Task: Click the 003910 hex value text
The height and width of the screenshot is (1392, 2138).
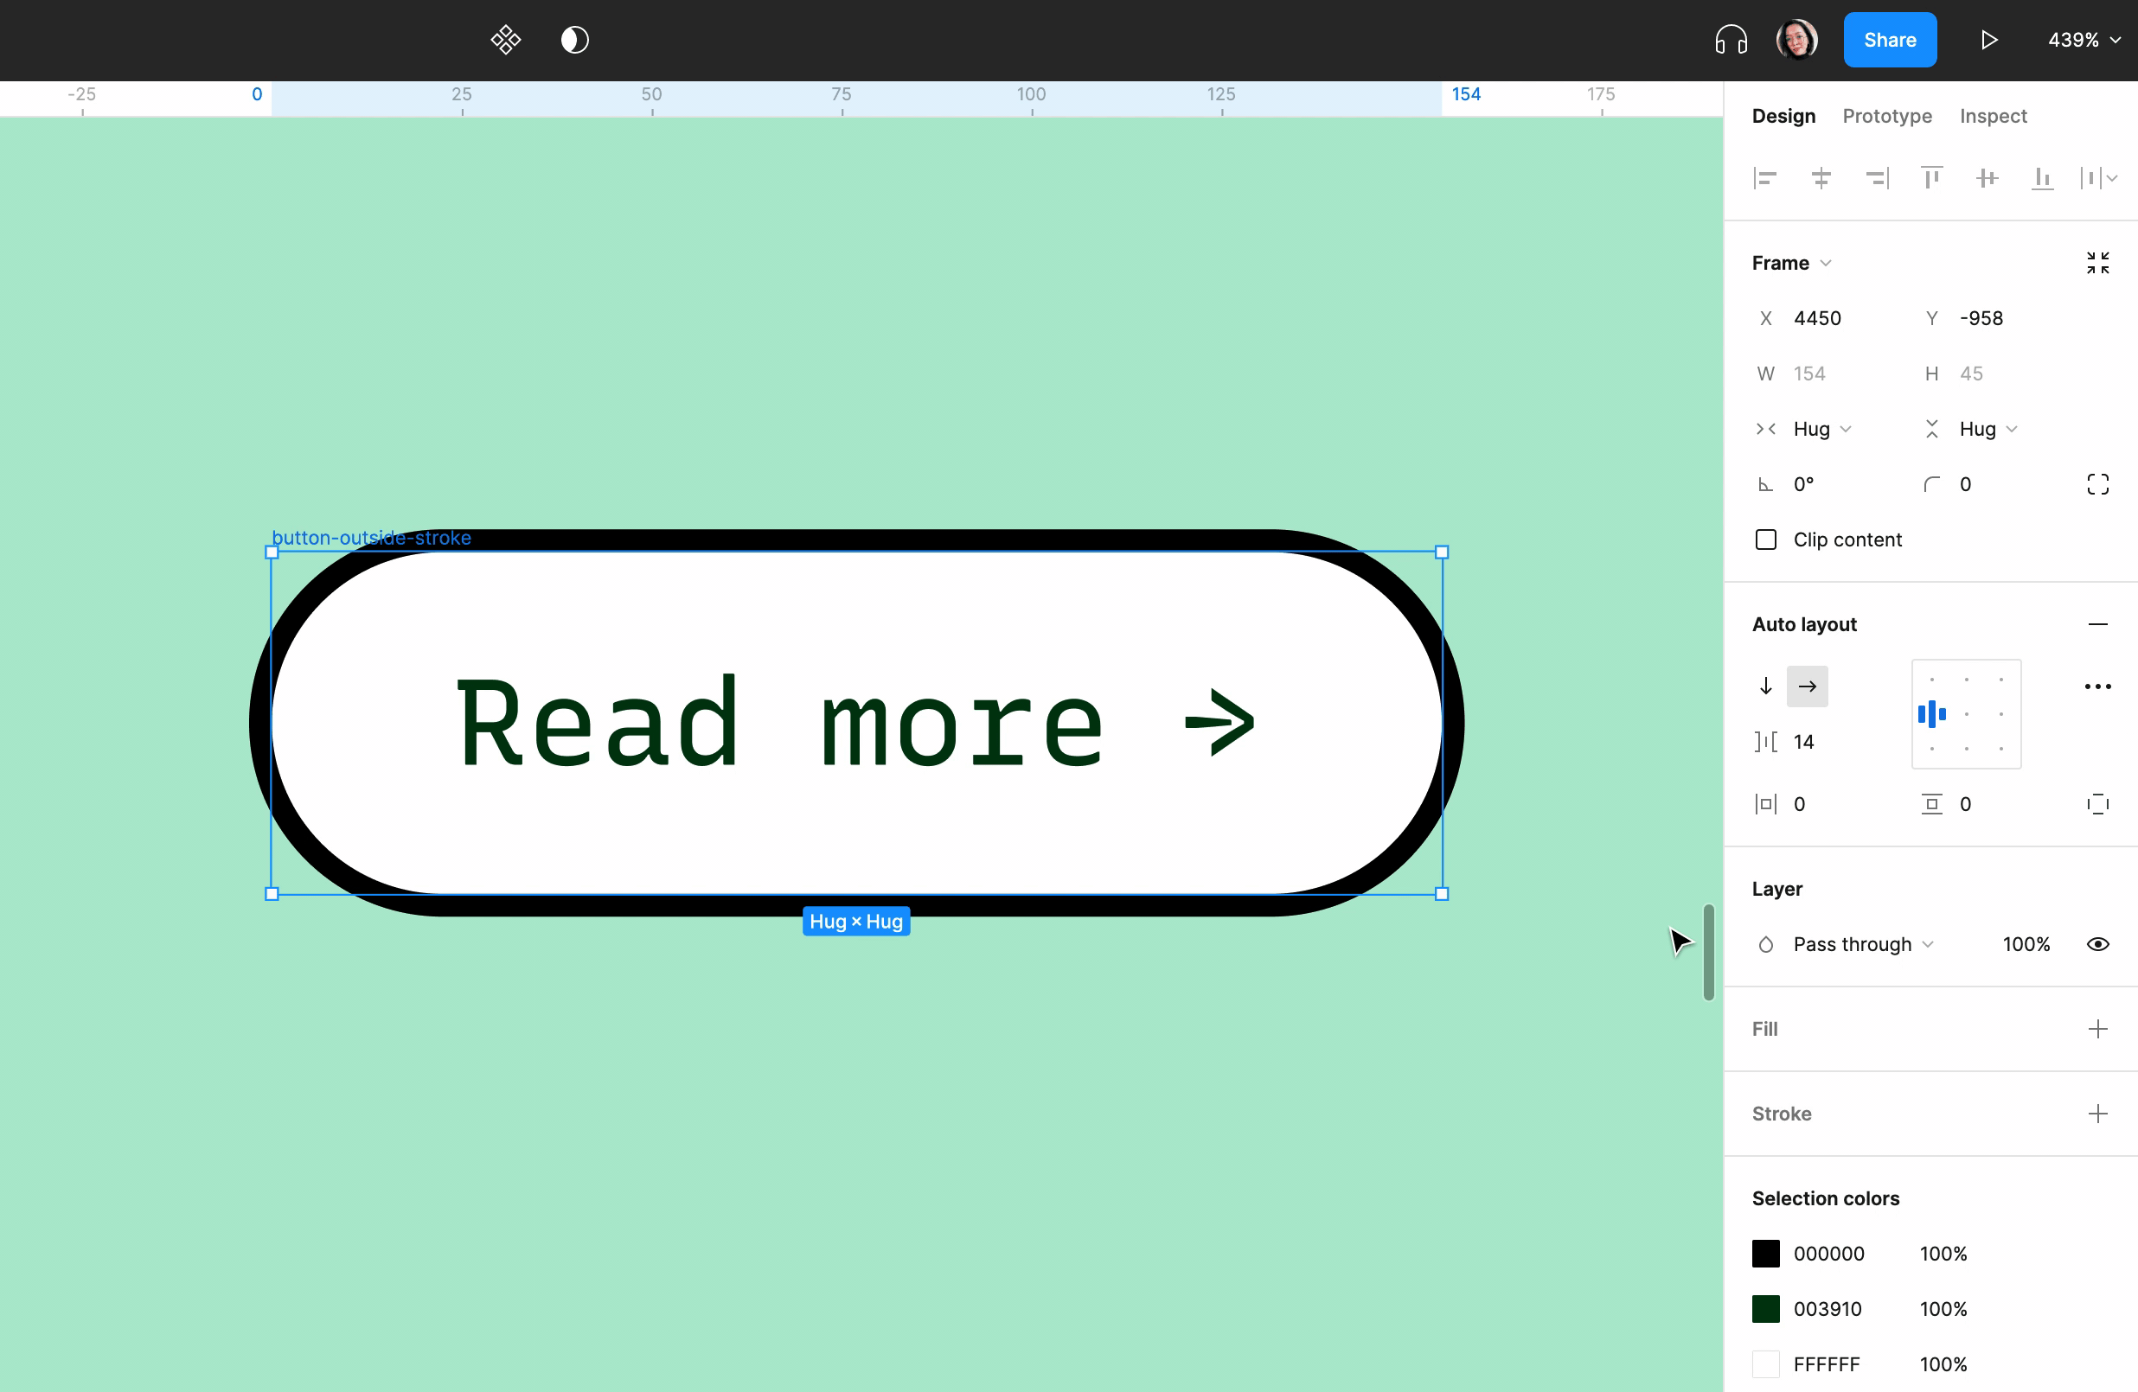Action: click(x=1828, y=1309)
